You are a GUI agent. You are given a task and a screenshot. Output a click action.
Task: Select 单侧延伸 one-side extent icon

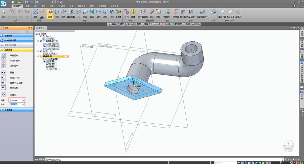pyautogui.click(x=3, y=55)
